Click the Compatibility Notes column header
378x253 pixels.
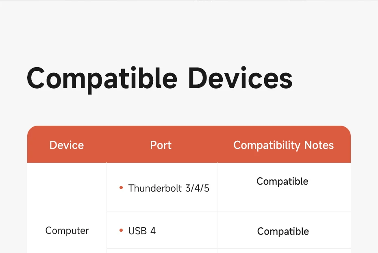(284, 146)
